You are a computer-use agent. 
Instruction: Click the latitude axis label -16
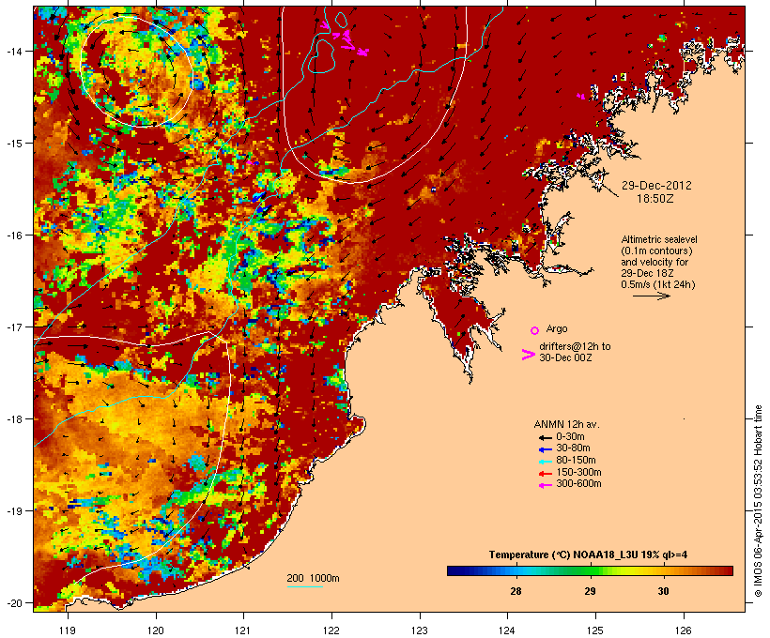14,235
